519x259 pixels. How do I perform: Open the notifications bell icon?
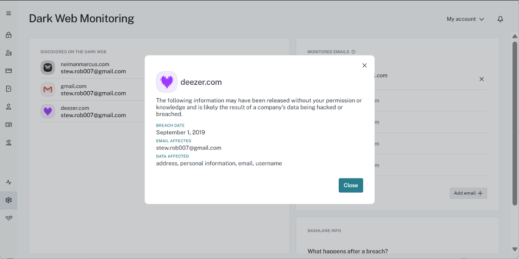pos(500,19)
